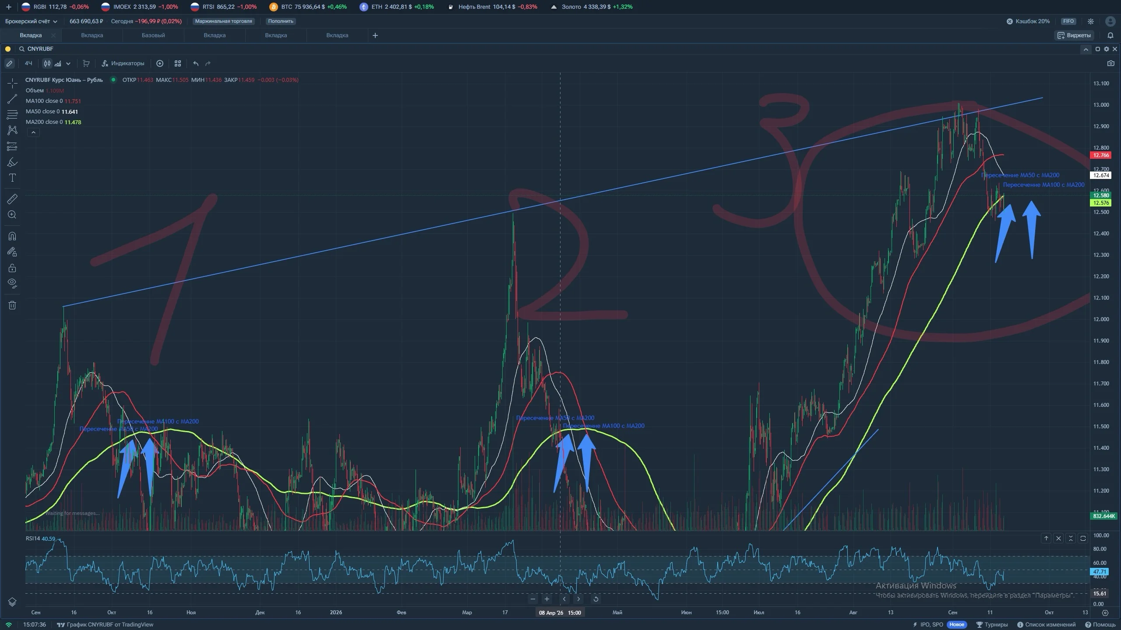Open the Виджеты button
Image resolution: width=1121 pixels, height=630 pixels.
[1074, 35]
